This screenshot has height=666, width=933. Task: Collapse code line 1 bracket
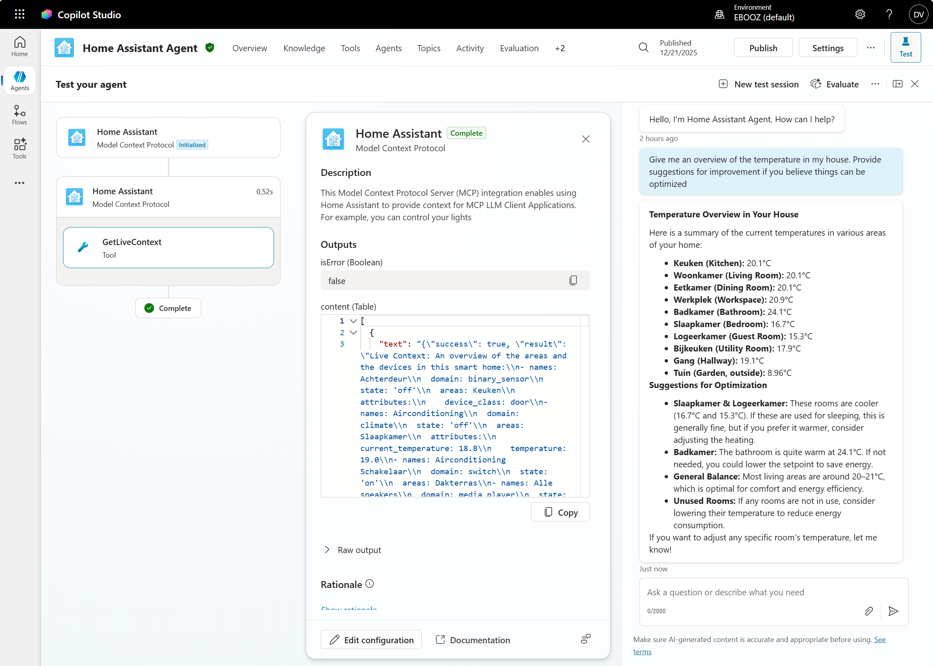click(353, 321)
